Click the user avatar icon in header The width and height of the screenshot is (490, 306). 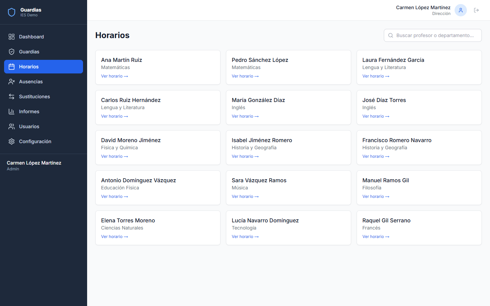[x=460, y=10]
